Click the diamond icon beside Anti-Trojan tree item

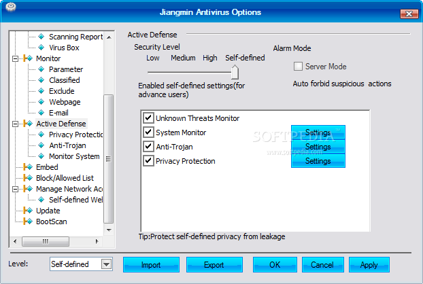coord(41,145)
